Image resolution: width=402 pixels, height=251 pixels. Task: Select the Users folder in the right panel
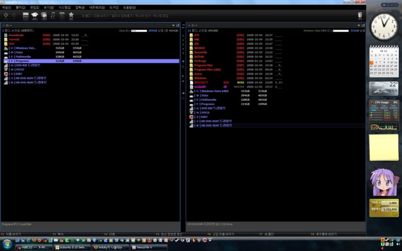[198, 74]
